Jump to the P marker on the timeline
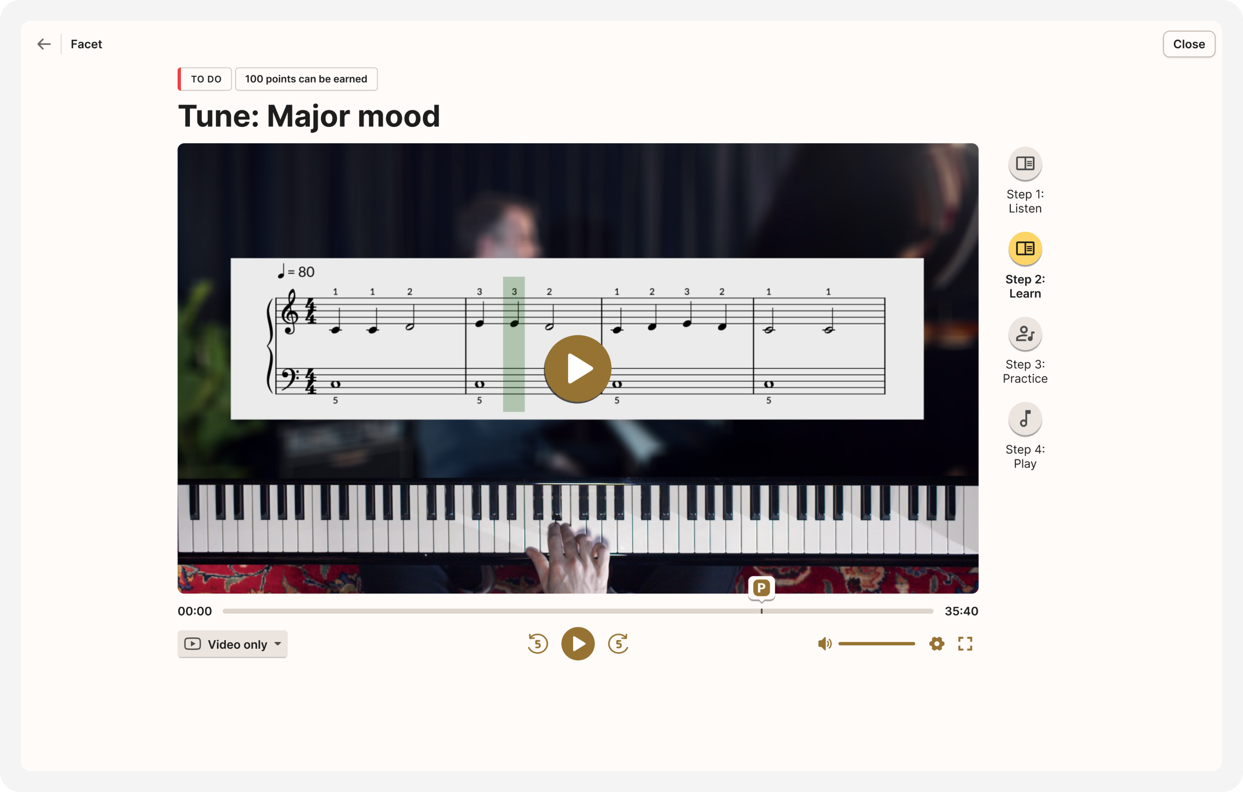The height and width of the screenshot is (792, 1243). pyautogui.click(x=761, y=588)
